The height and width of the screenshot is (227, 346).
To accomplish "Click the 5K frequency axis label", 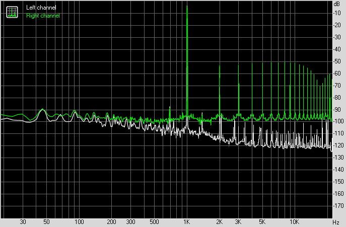I will 262,221.
